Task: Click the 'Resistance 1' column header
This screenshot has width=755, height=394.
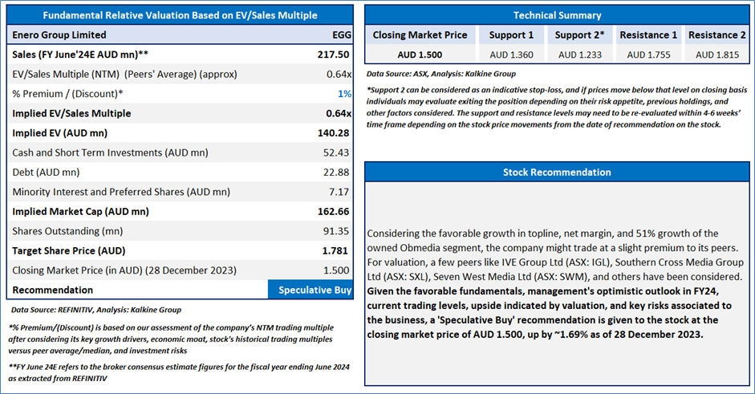Action: (648, 35)
